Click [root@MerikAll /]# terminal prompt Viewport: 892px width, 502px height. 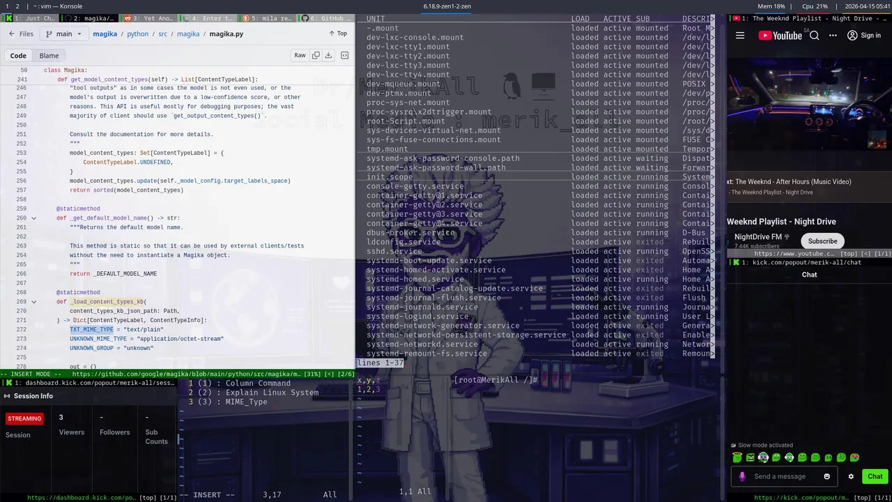(495, 380)
